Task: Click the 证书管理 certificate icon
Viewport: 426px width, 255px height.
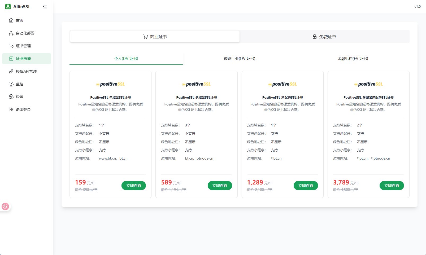Action: coord(11,46)
